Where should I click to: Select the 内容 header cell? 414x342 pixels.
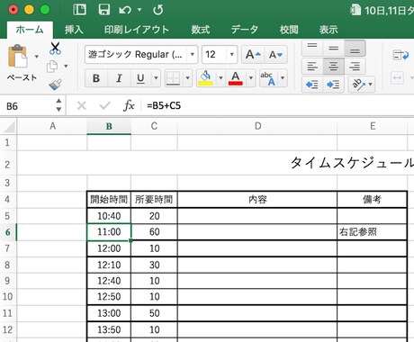(x=257, y=200)
